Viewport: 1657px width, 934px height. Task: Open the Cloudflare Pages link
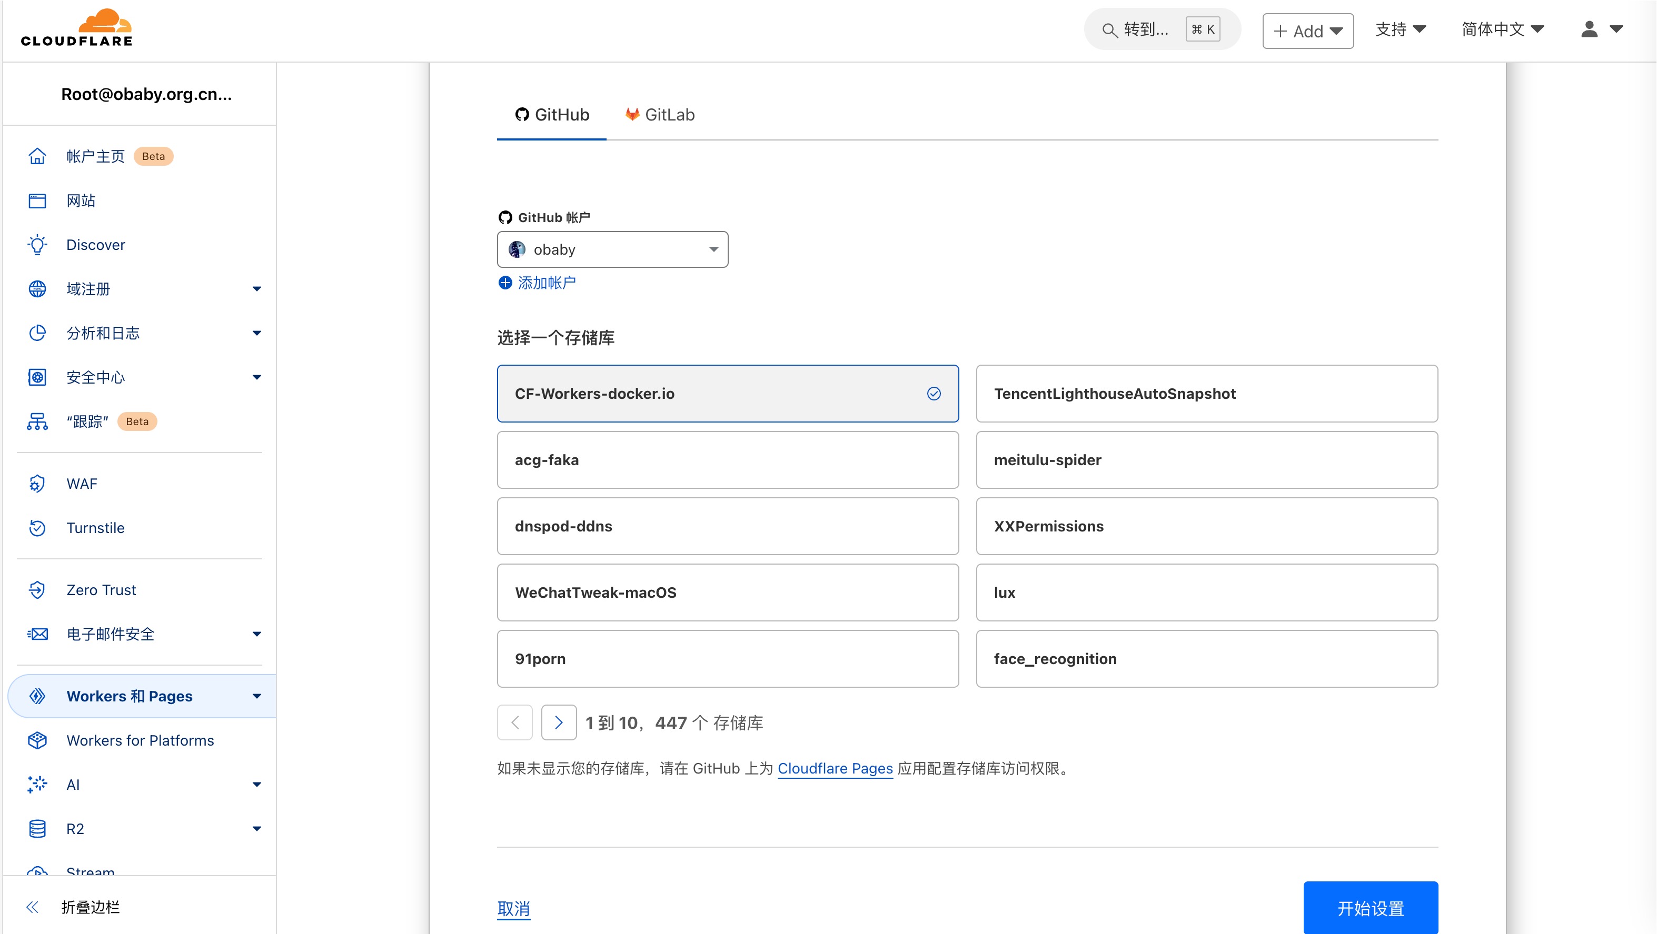(x=835, y=769)
